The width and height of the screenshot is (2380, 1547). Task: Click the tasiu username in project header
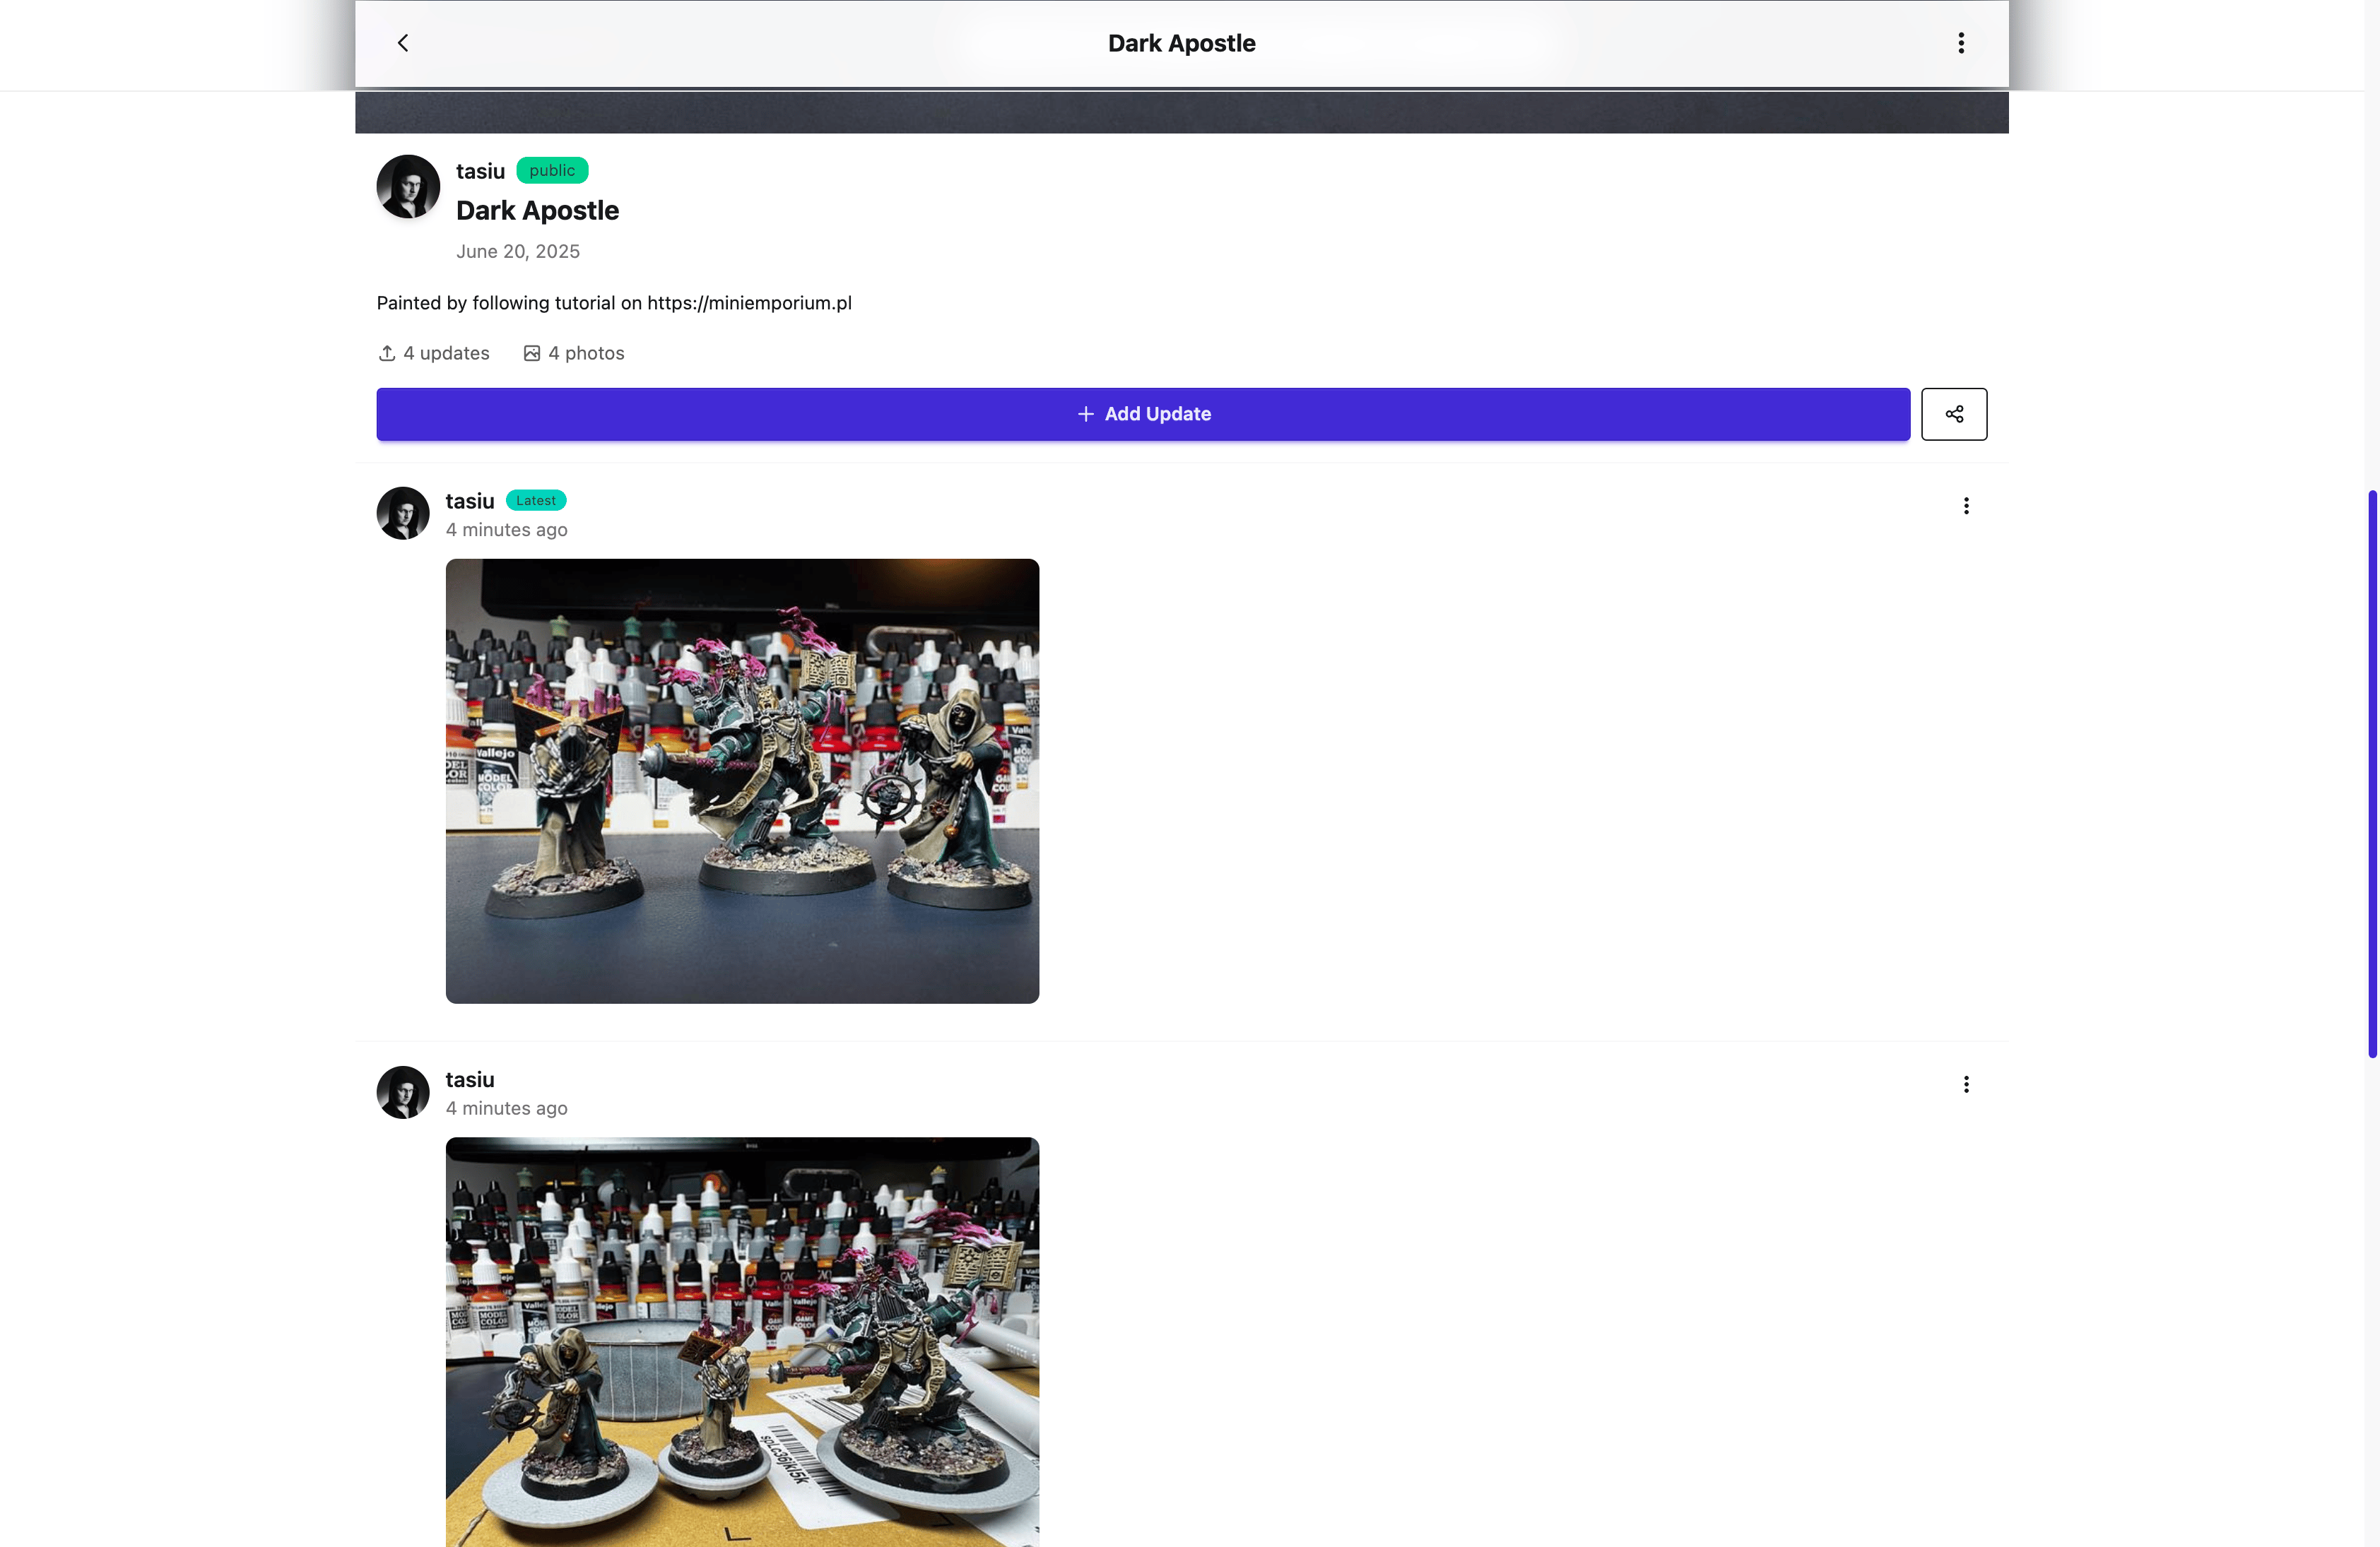click(x=480, y=171)
